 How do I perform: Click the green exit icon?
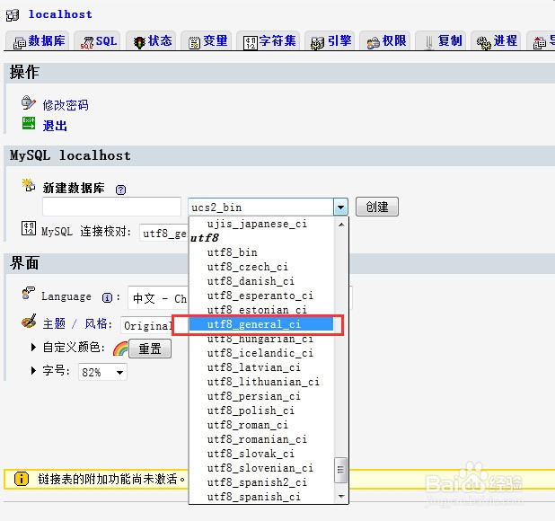pyautogui.click(x=29, y=123)
